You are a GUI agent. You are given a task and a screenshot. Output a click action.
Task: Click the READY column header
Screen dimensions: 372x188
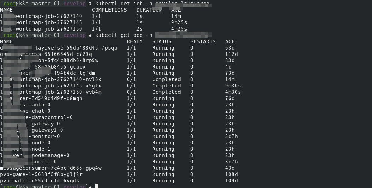click(x=135, y=41)
